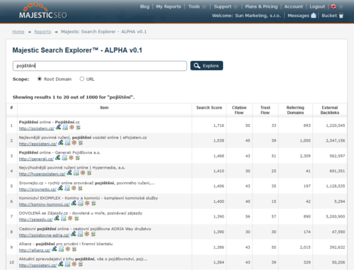This screenshot has width=354, height=270.
Task: Click Search Score column header
Action: (209, 108)
